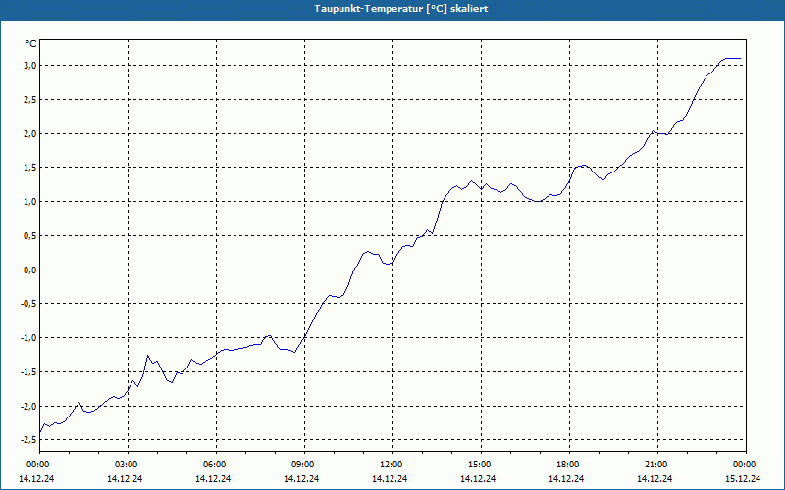The width and height of the screenshot is (785, 490).
Task: Select the 3,0 y-axis value
Action: [30, 66]
